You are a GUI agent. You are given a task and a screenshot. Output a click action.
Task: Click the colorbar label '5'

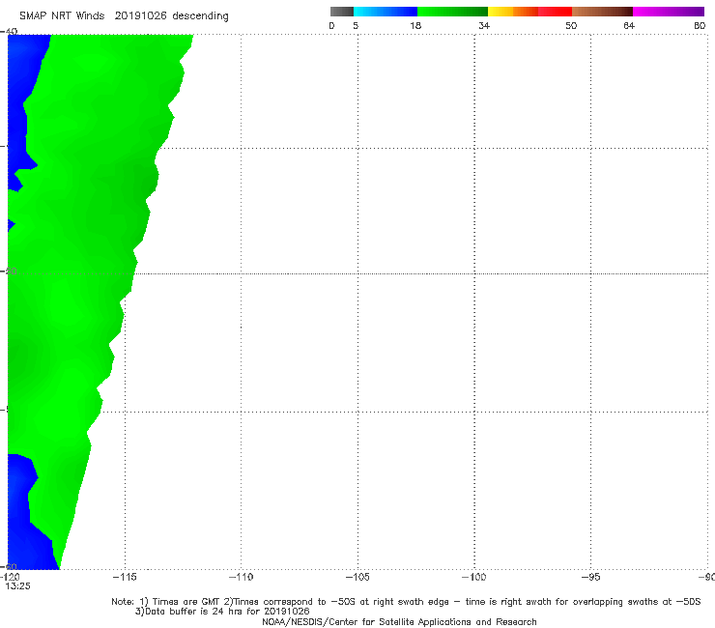pos(356,25)
